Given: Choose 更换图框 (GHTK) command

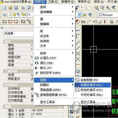Looking at the screenshot, I should point(54,90).
